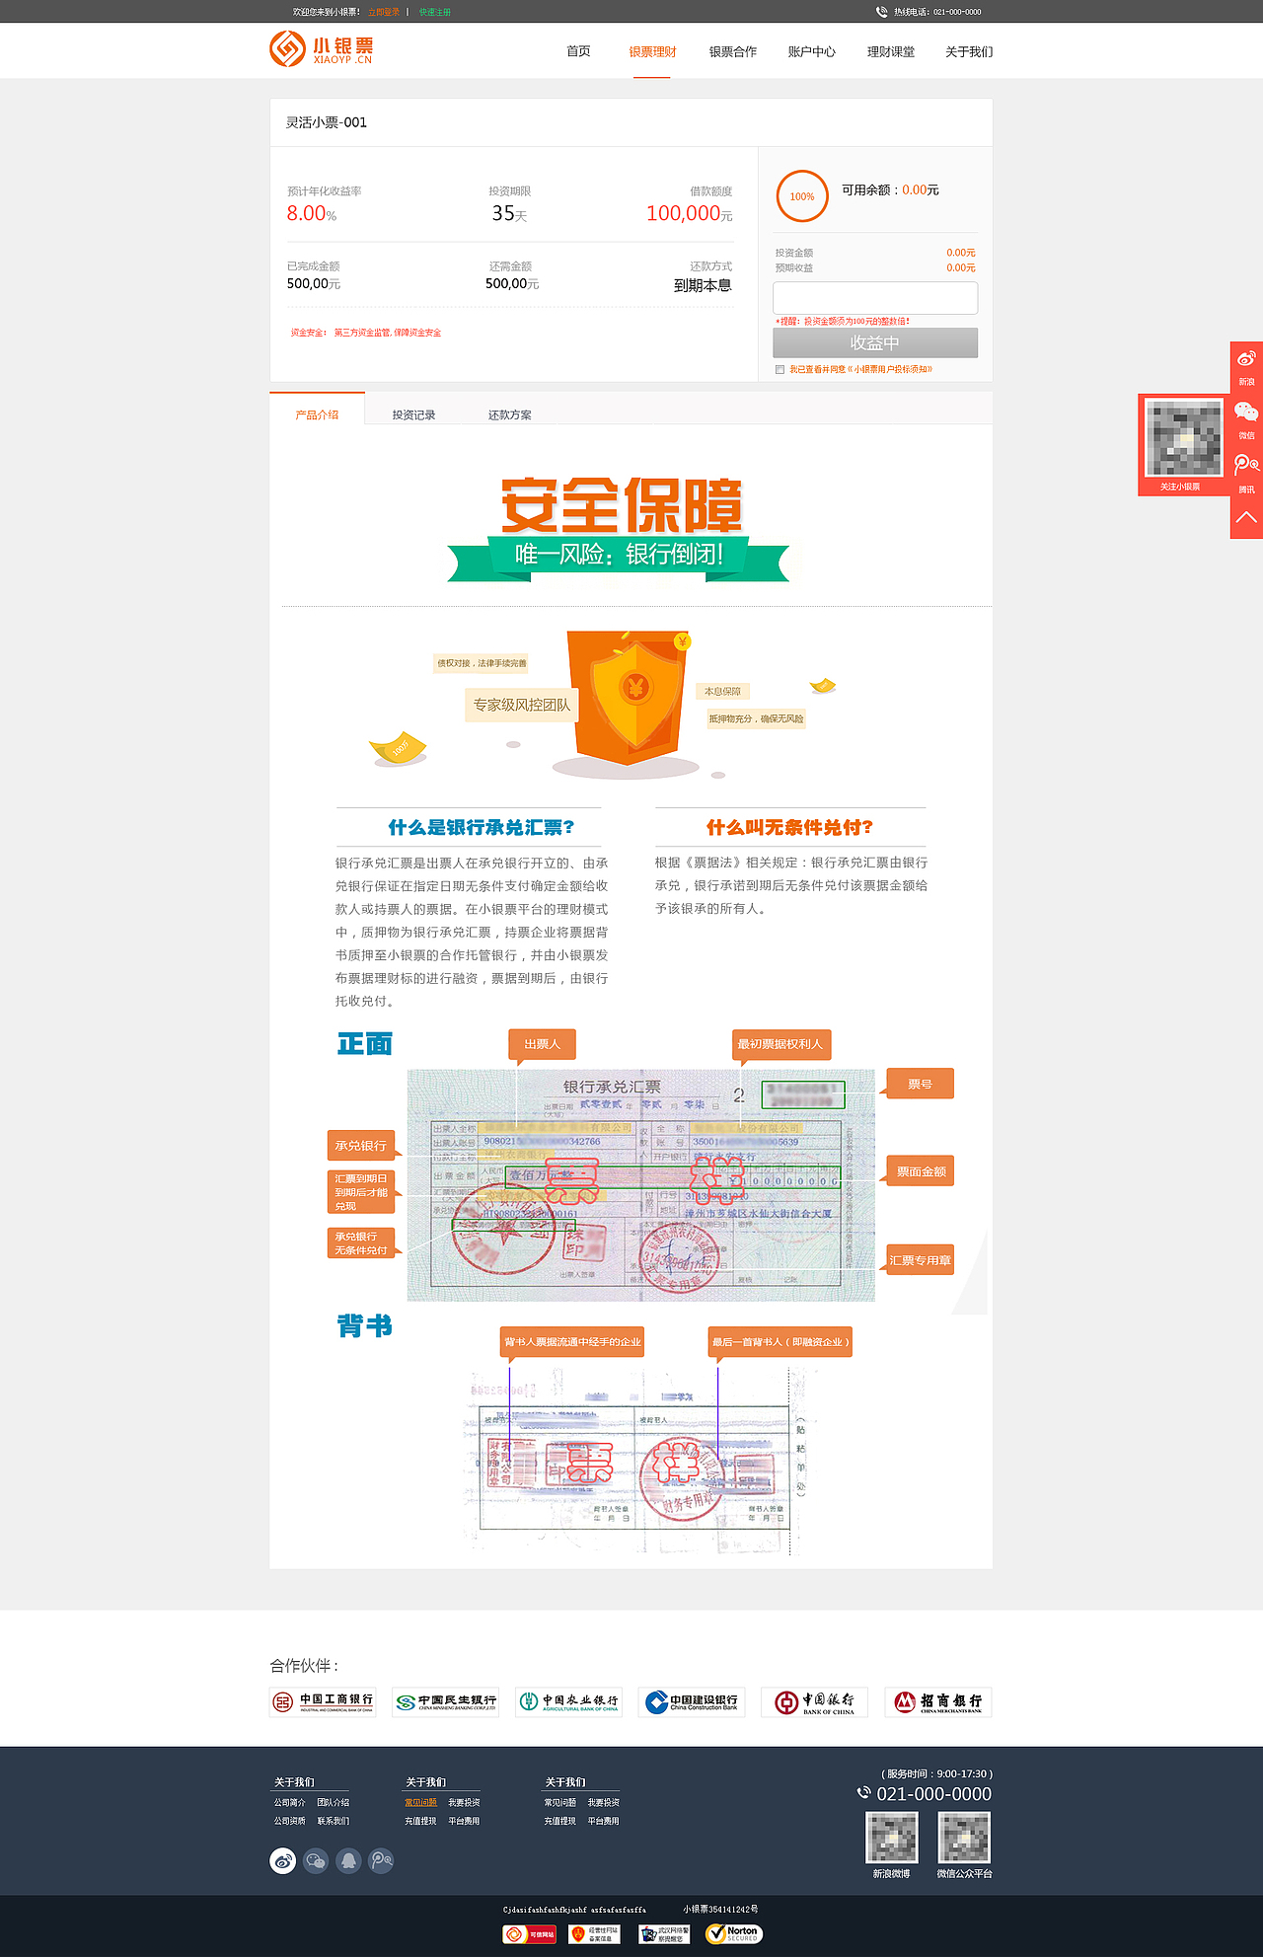Open 账户中心 in main navigation
The width and height of the screenshot is (1263, 1957).
click(811, 51)
